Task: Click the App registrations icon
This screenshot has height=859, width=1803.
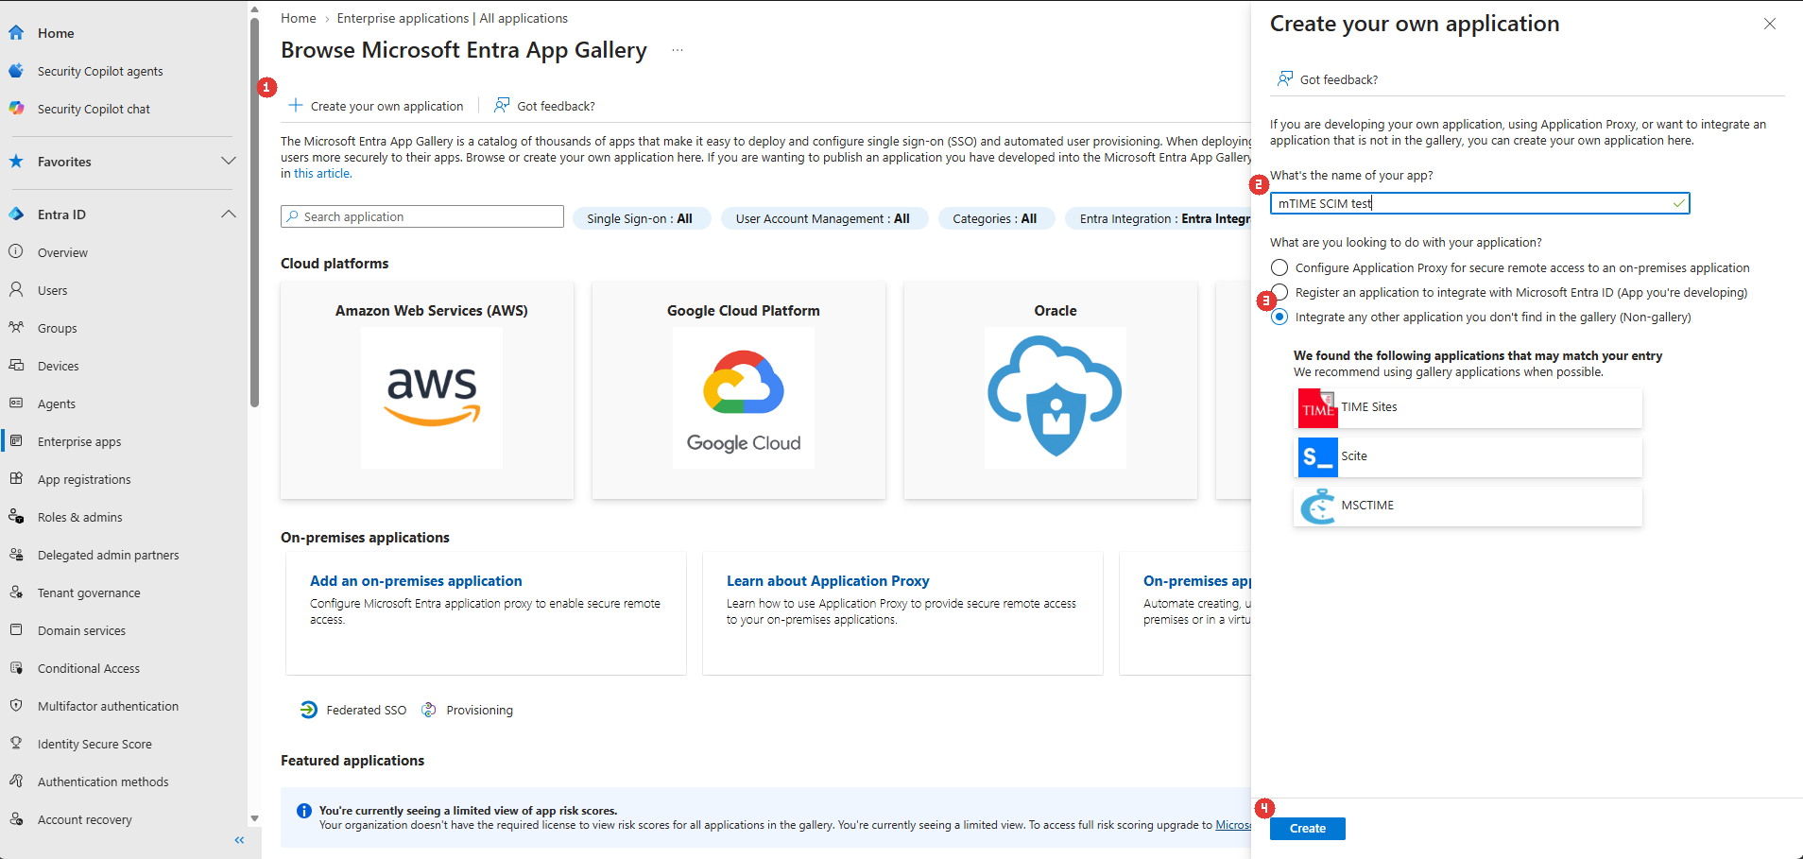Action: (16, 479)
